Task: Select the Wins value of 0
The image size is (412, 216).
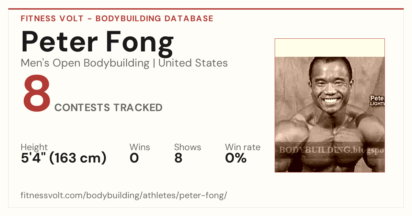Action: tap(134, 158)
